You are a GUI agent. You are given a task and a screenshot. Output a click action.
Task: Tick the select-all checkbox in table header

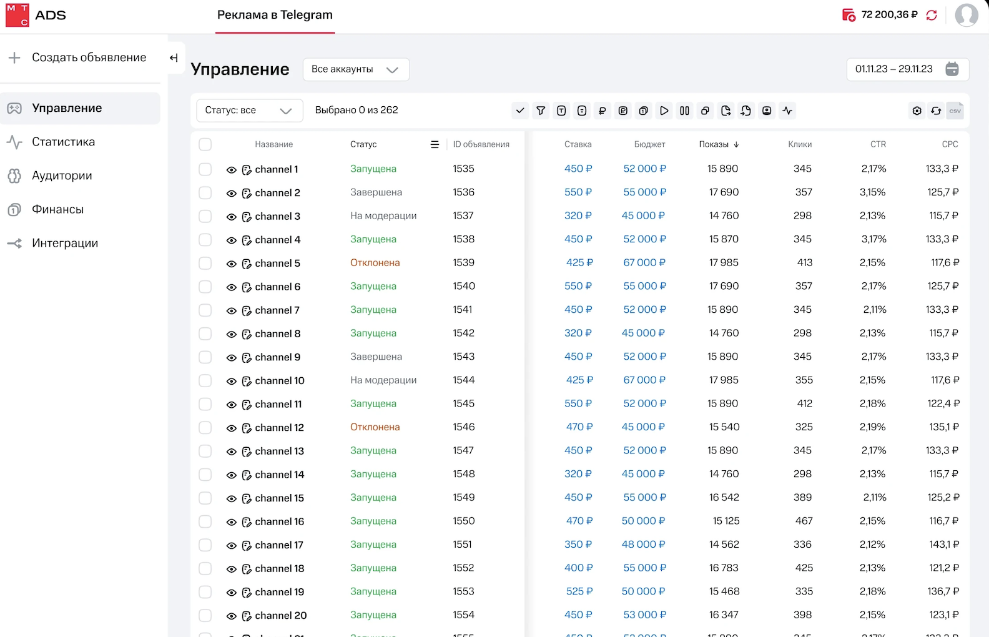click(205, 144)
